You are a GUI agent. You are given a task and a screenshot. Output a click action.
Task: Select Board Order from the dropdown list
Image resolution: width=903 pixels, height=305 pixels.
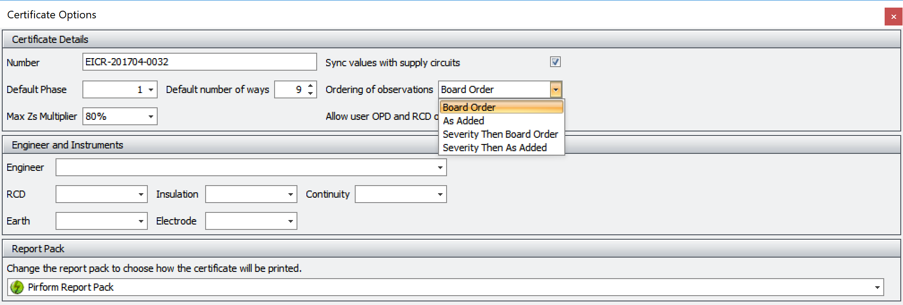tap(501, 107)
